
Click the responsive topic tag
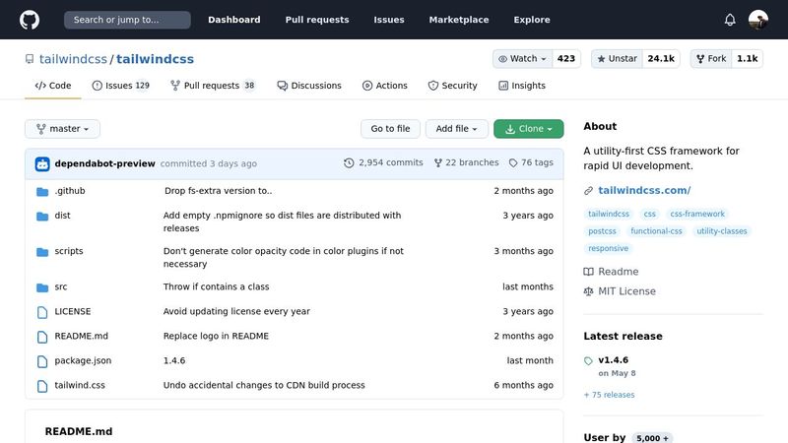[x=608, y=248]
